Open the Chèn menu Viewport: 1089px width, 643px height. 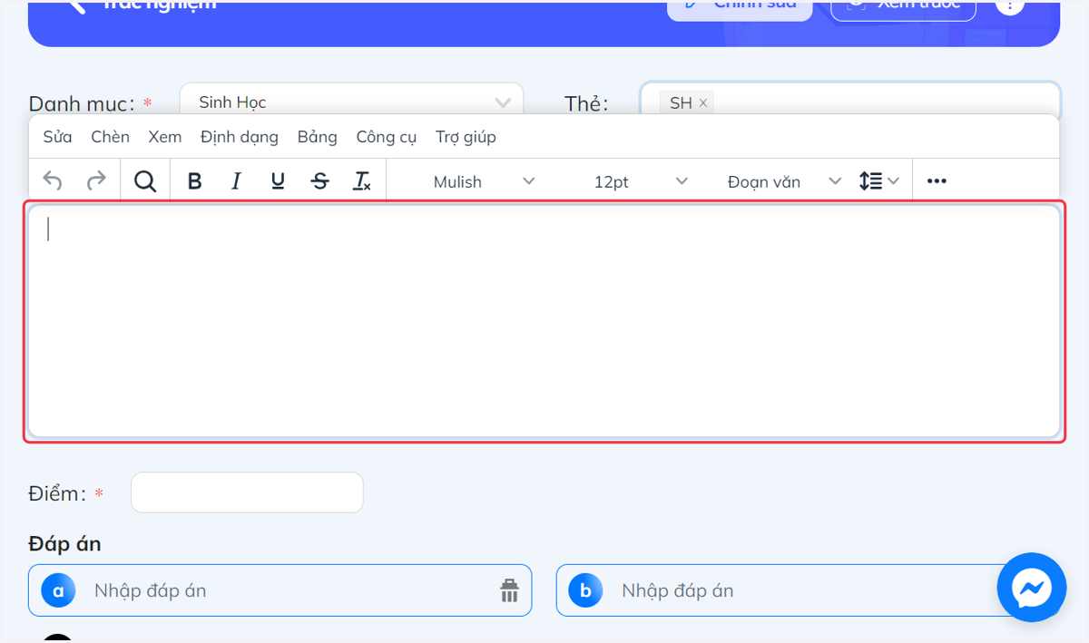tap(110, 137)
